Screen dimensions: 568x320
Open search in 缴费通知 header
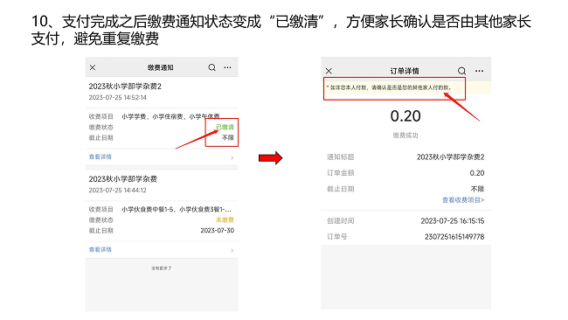point(212,67)
